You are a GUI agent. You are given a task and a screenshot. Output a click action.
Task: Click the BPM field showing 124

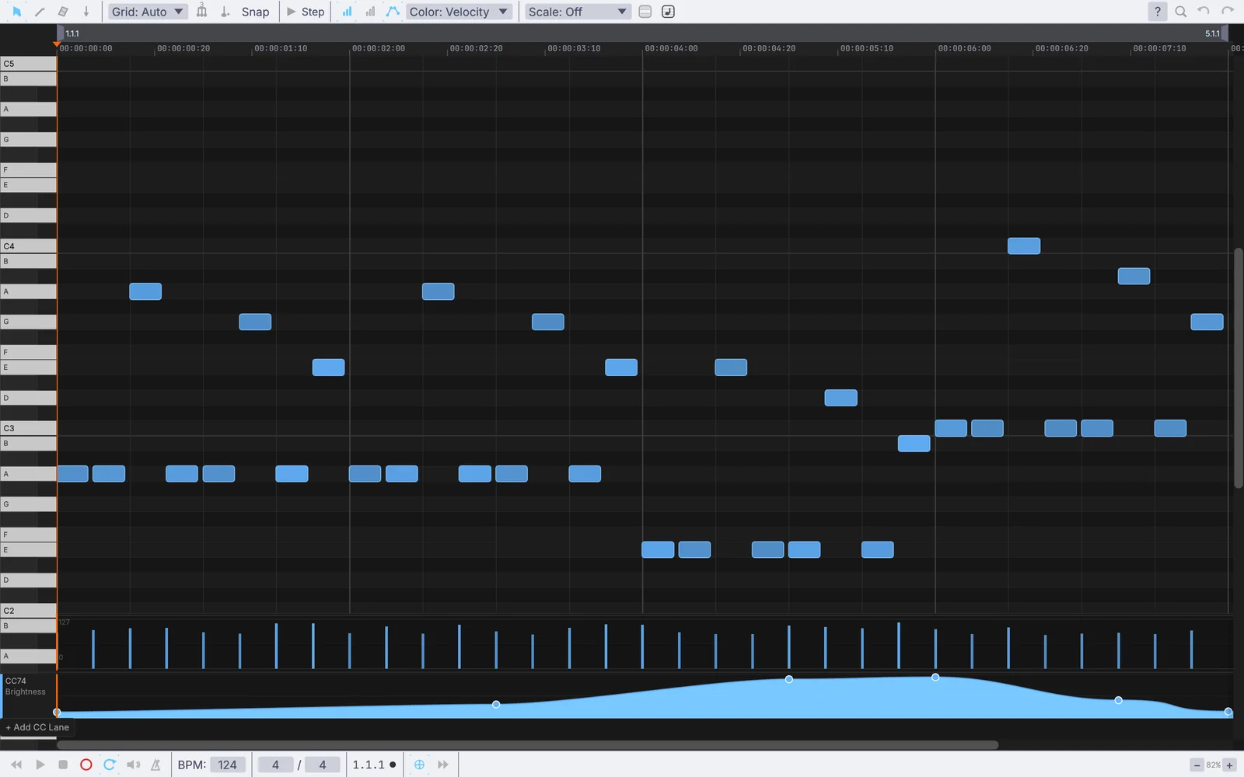click(x=227, y=765)
